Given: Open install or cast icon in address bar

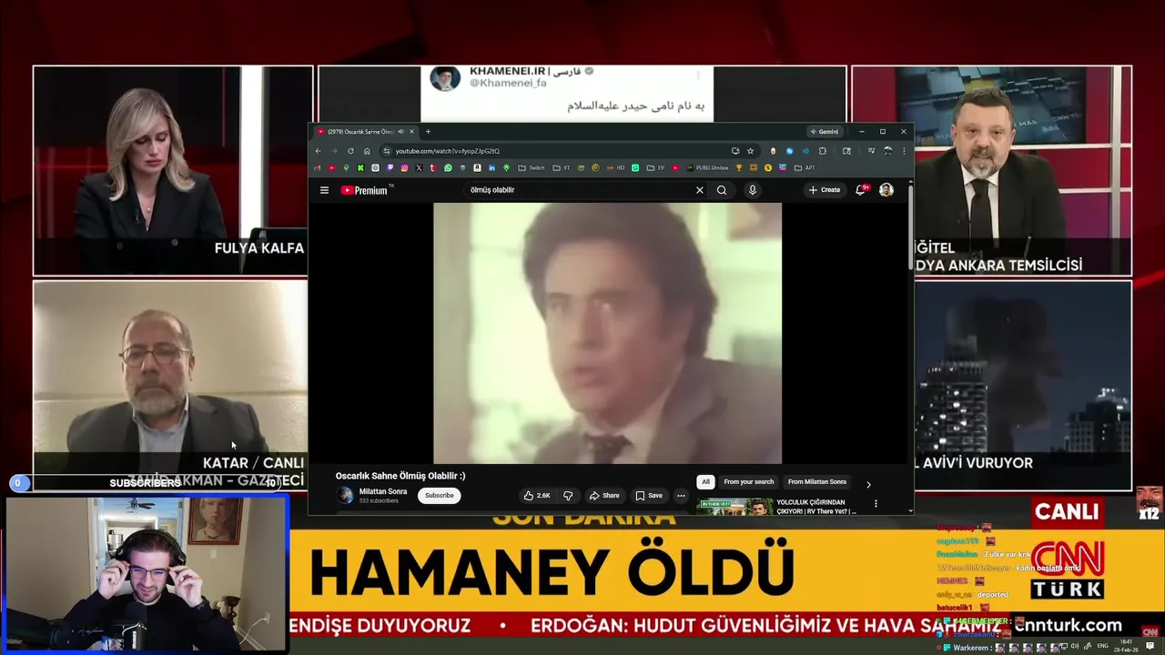Looking at the screenshot, I should click(x=735, y=151).
